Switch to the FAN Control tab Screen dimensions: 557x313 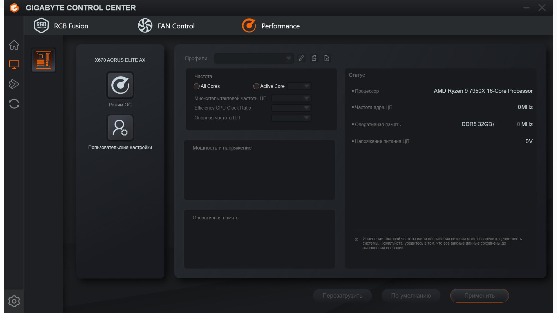click(x=167, y=26)
